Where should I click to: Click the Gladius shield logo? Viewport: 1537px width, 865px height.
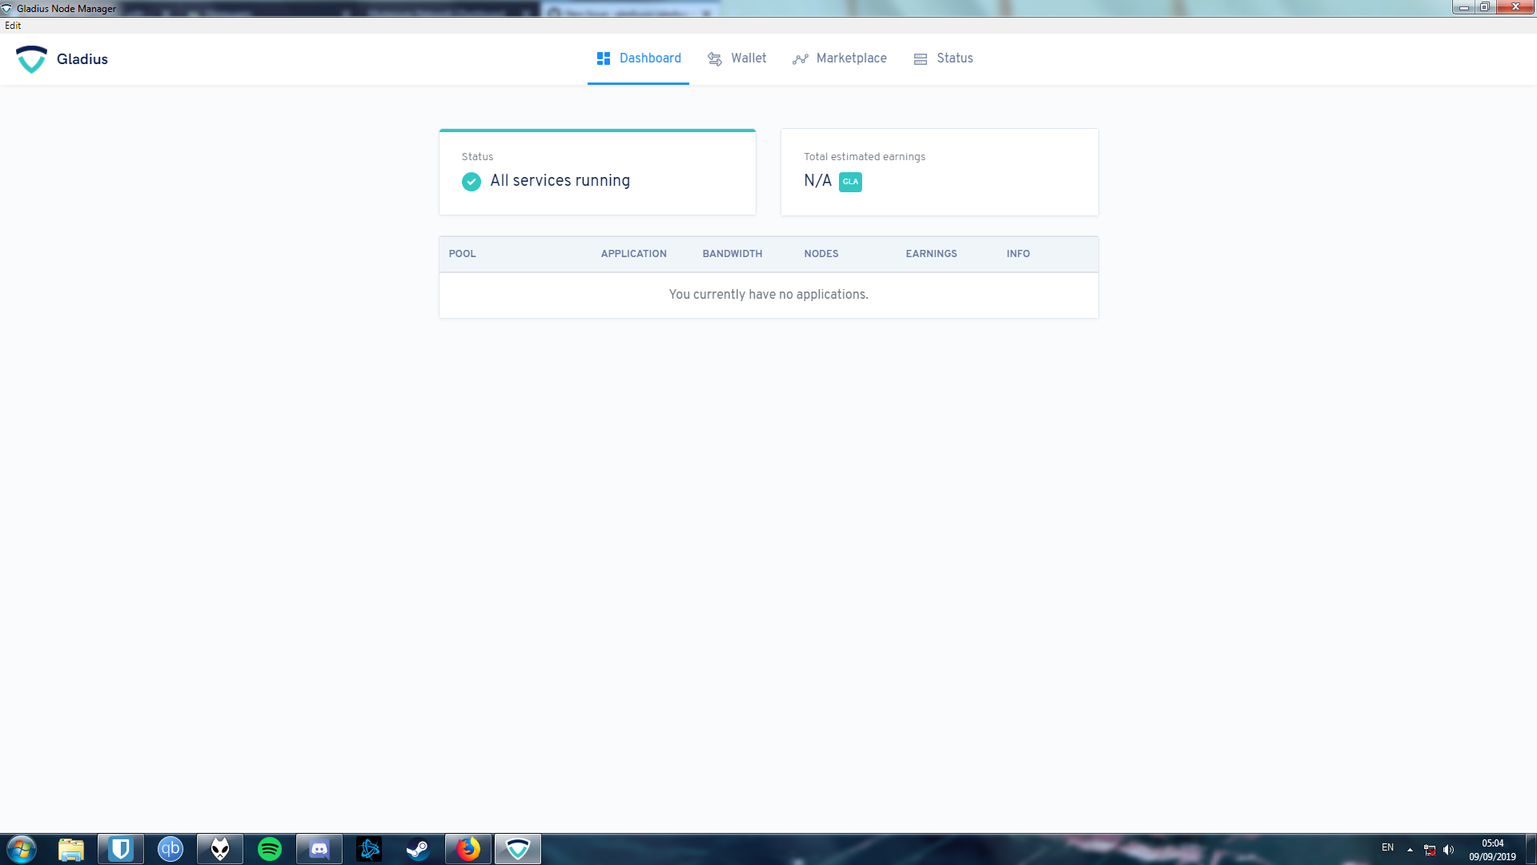[x=32, y=59]
